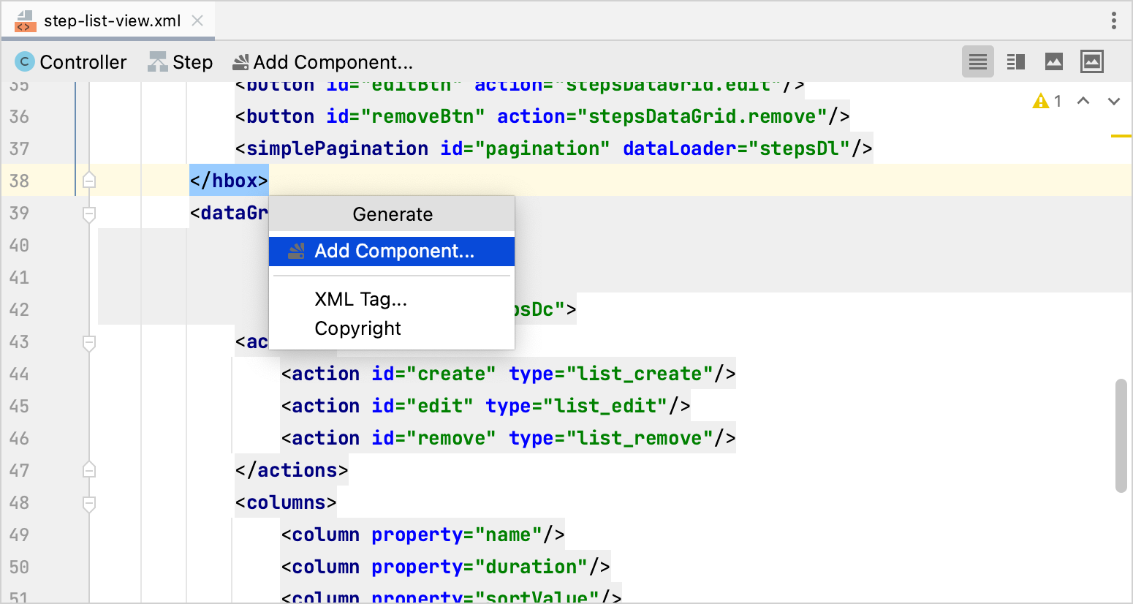Click the Controller class icon
The width and height of the screenshot is (1133, 604).
pos(25,62)
